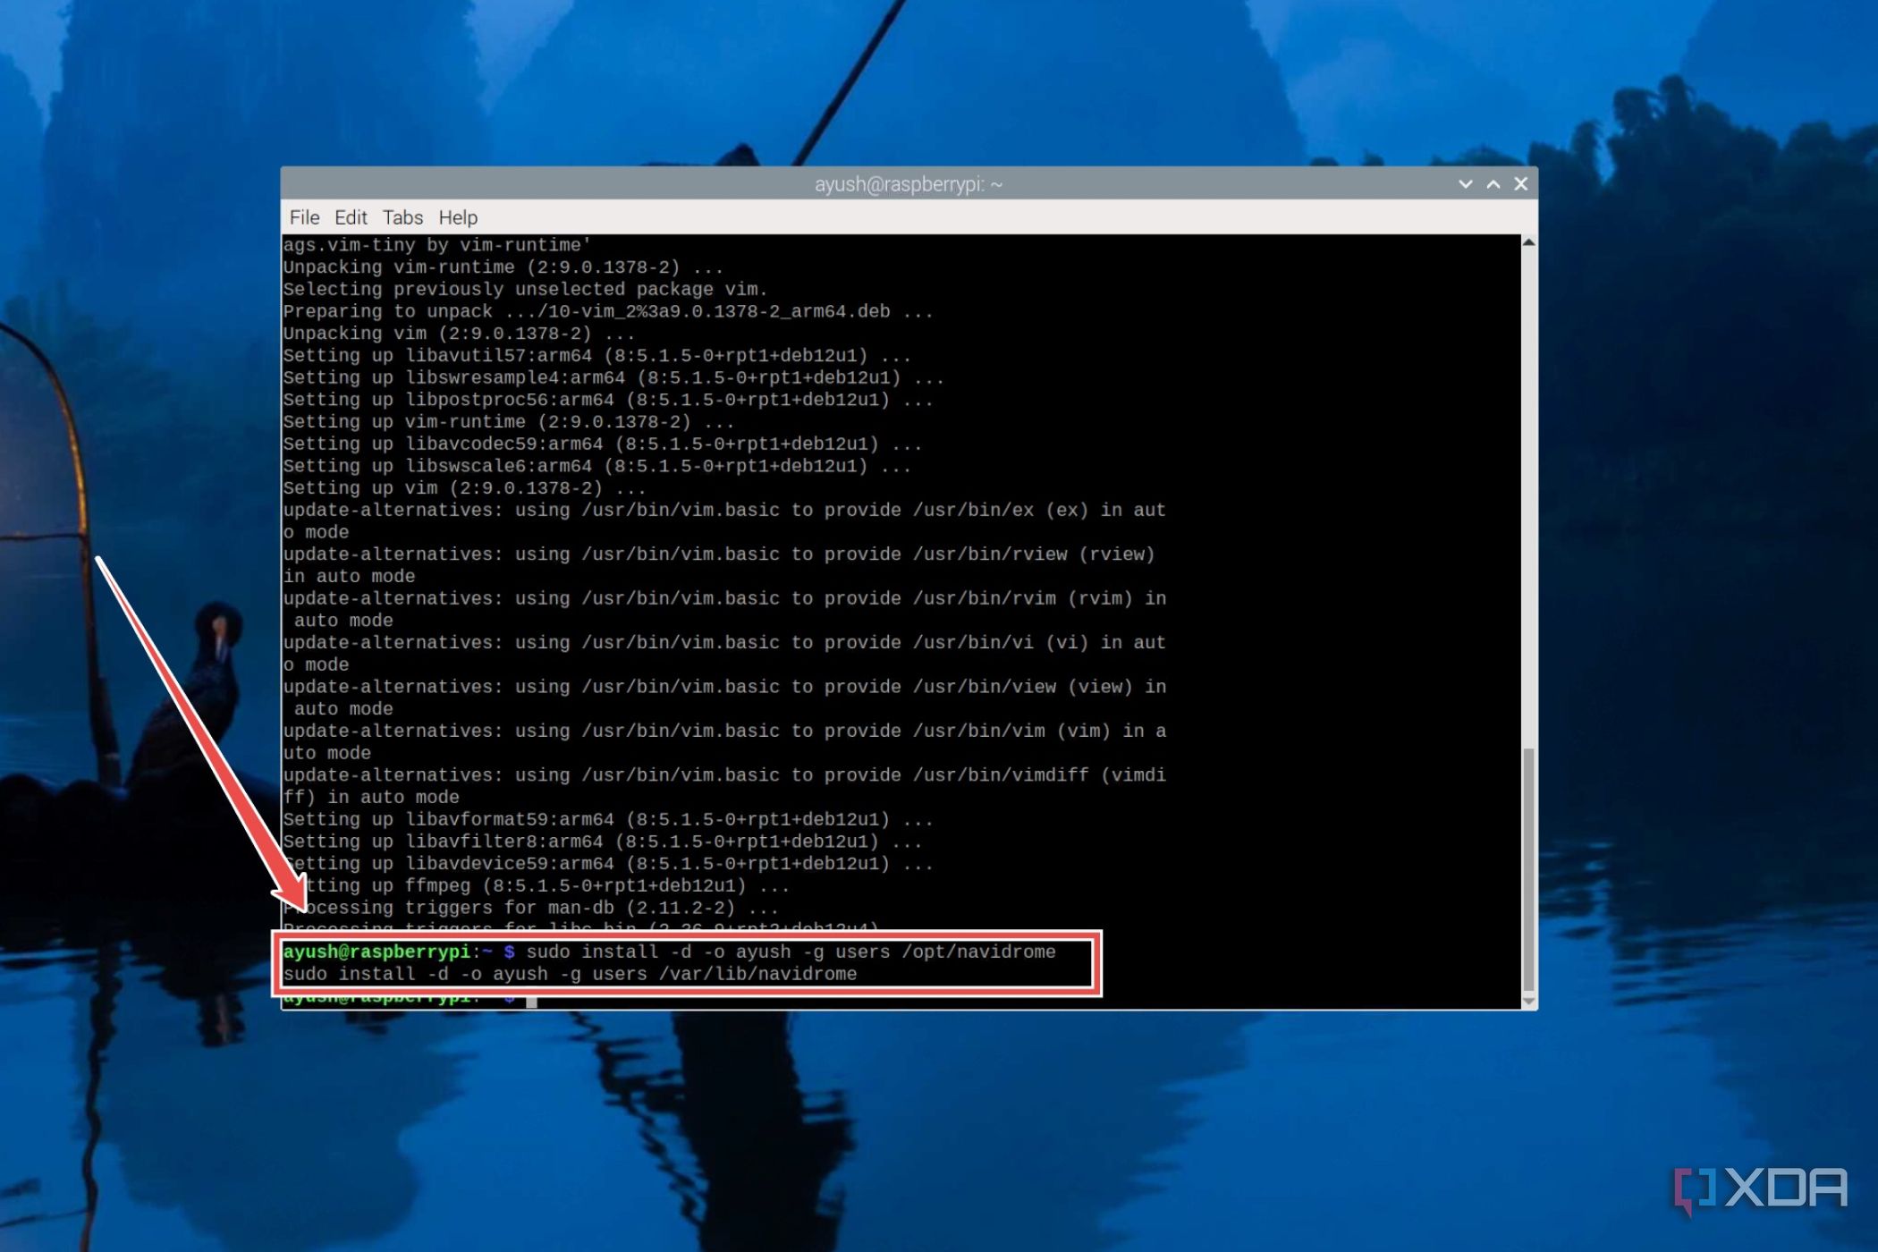Open the File menu
The width and height of the screenshot is (1878, 1252).
305,217
